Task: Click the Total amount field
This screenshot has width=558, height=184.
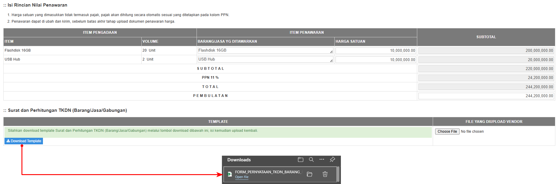Action: [486, 87]
